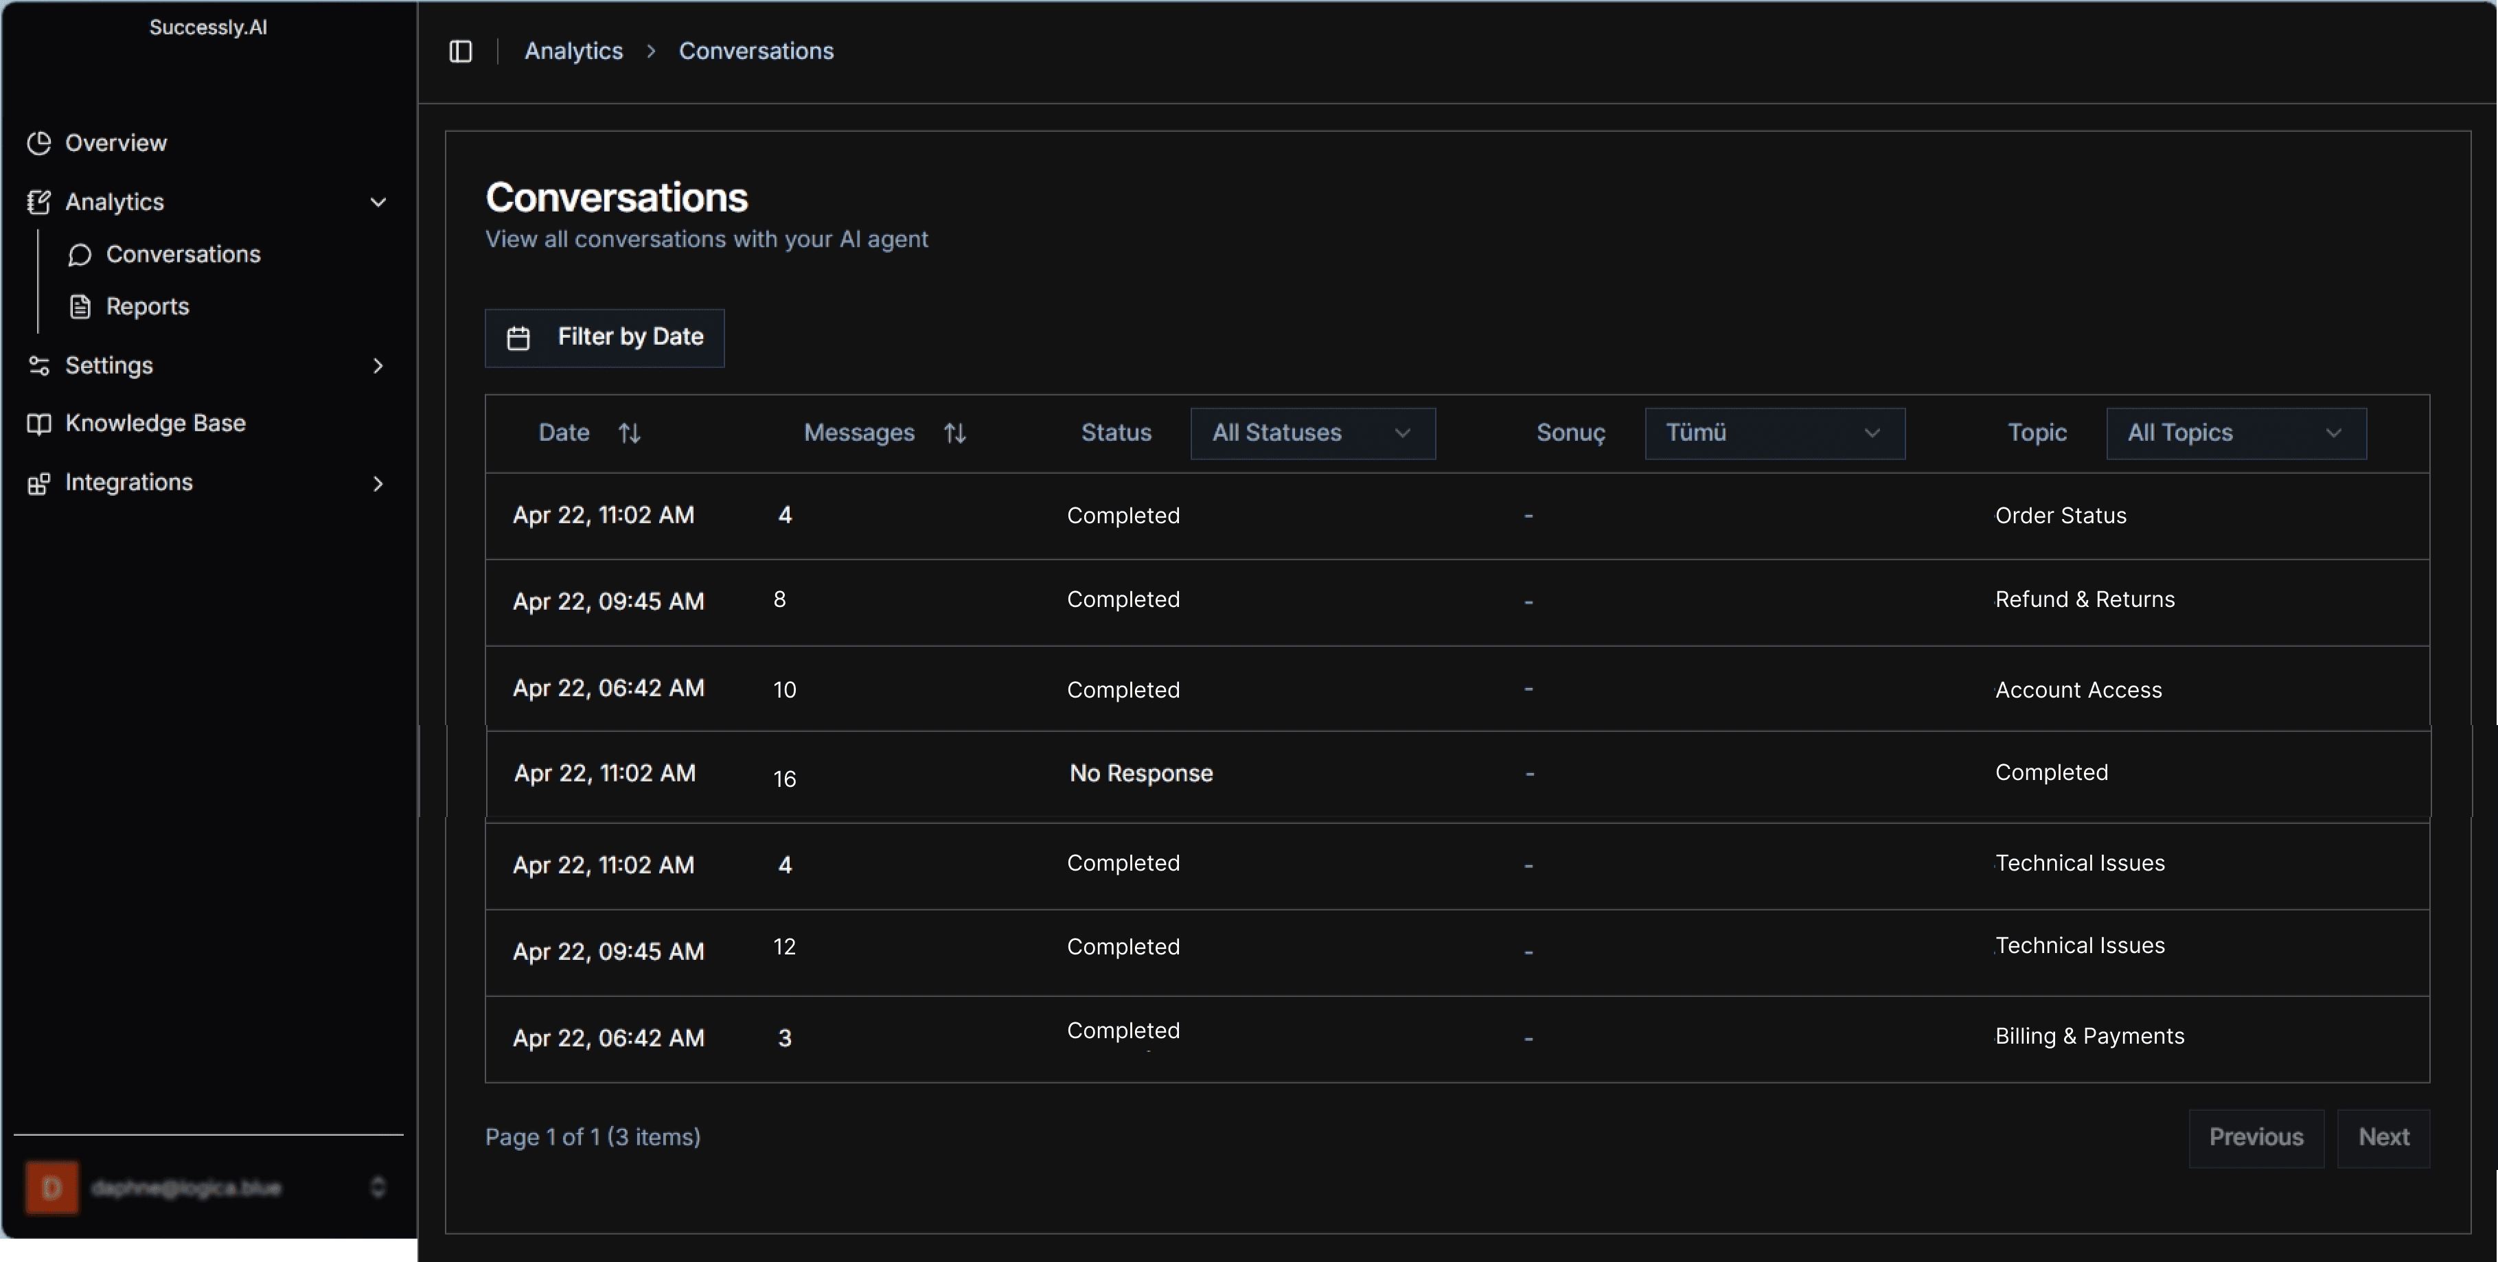Click the Successly.AI logo text

pyautogui.click(x=209, y=28)
